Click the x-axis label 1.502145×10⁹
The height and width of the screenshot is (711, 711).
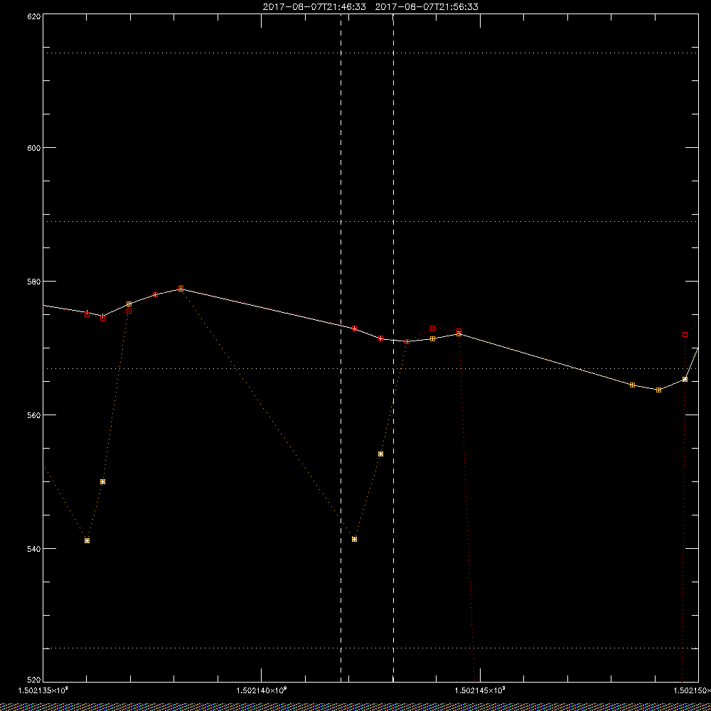pyautogui.click(x=480, y=690)
